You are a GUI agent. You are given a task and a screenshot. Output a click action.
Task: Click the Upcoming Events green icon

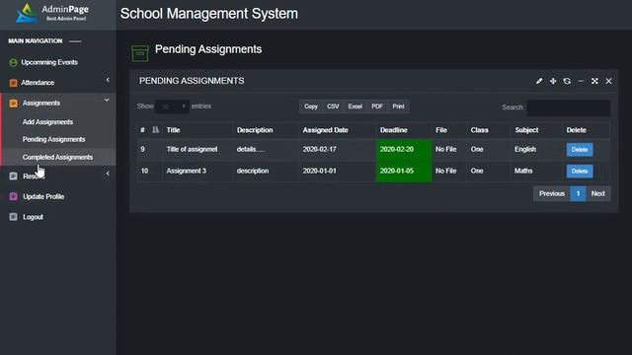(13, 62)
